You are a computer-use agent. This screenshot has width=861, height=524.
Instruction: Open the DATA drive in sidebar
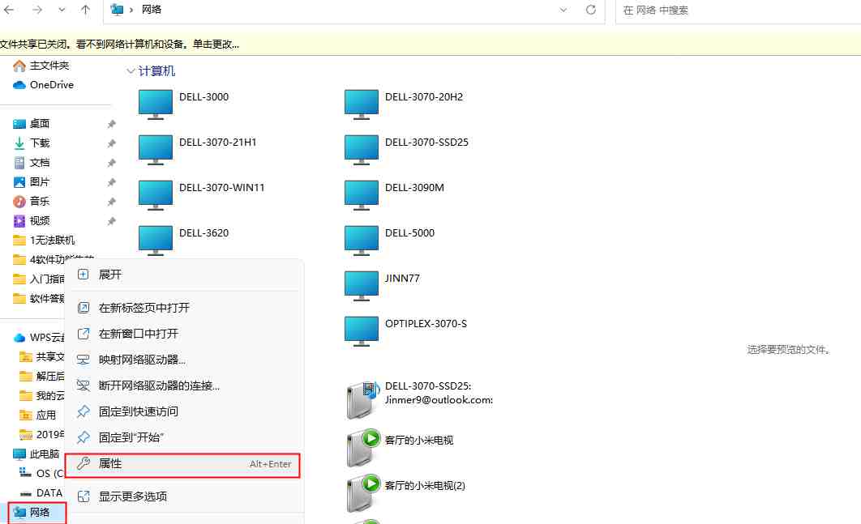click(x=41, y=493)
